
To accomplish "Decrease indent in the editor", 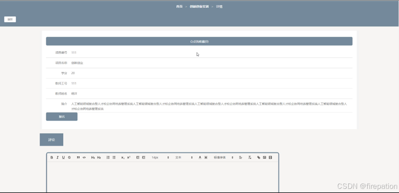I will click(x=137, y=158).
